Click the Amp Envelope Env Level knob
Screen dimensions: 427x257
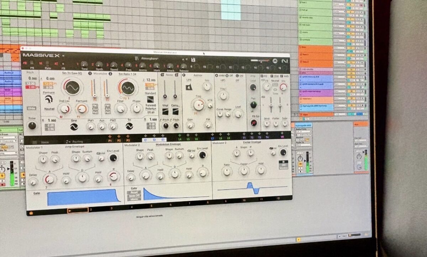(x=113, y=158)
